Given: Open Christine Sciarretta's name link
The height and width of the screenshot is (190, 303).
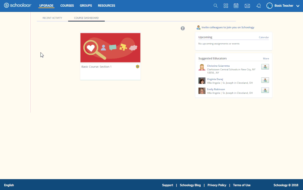Looking at the screenshot, I should [218, 66].
